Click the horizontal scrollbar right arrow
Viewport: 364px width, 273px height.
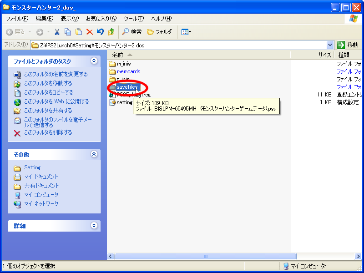358,256
